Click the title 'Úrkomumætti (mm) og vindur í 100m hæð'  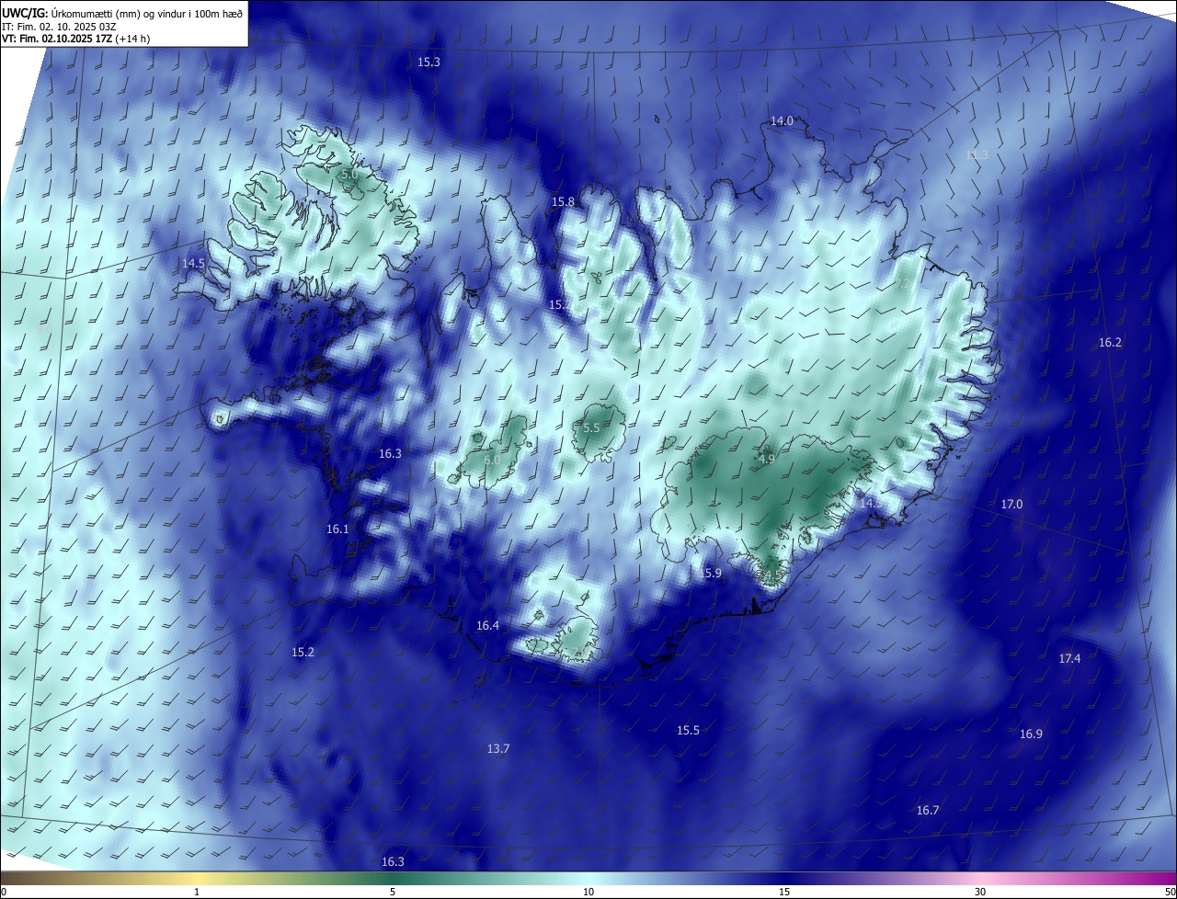click(145, 12)
